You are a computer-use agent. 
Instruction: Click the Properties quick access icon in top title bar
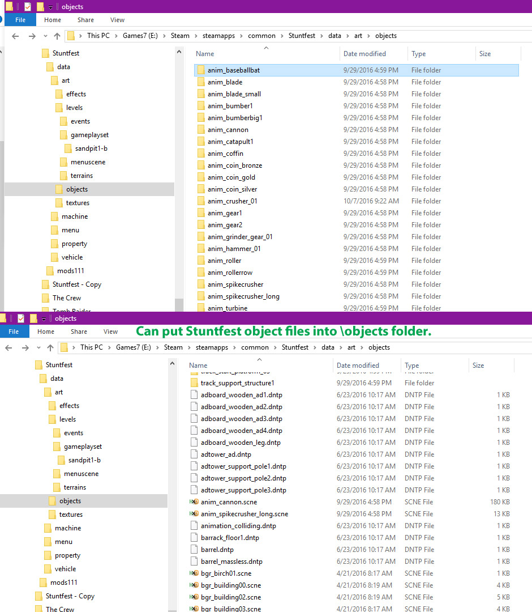coord(28,7)
